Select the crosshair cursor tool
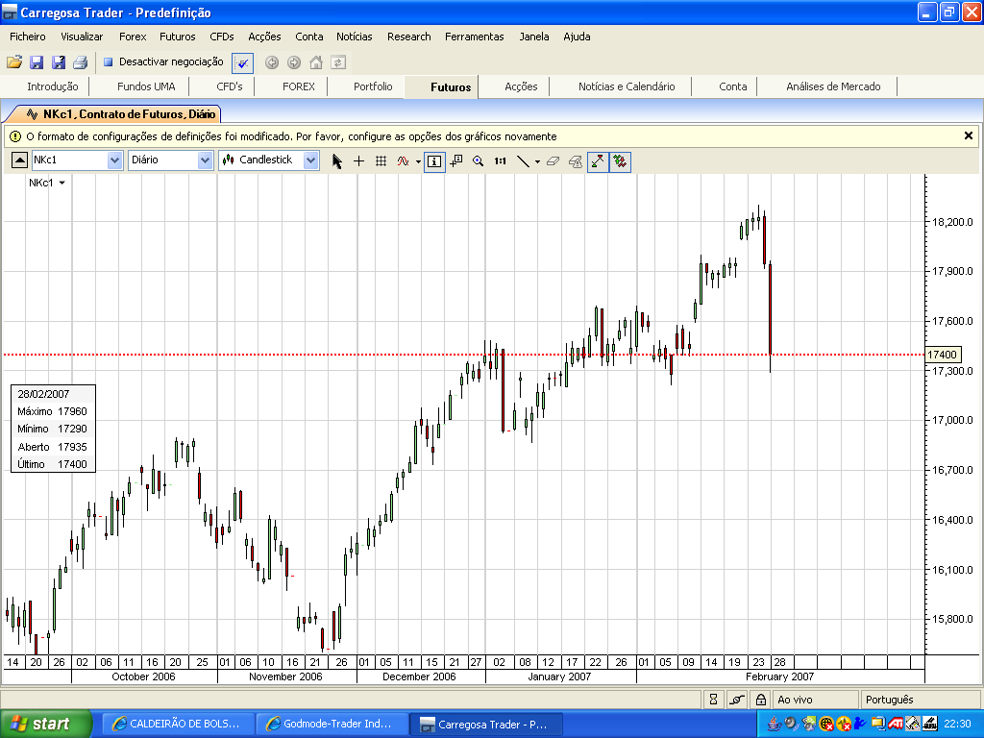 (358, 160)
